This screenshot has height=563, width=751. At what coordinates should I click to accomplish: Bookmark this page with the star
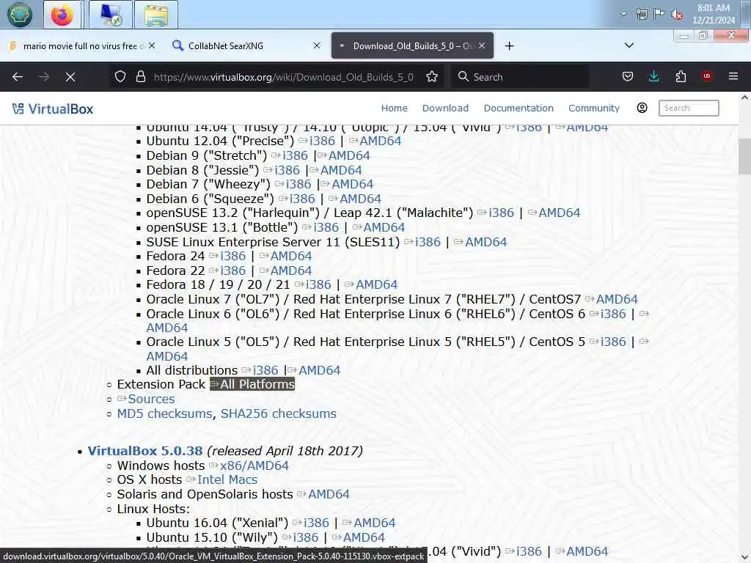coord(432,76)
